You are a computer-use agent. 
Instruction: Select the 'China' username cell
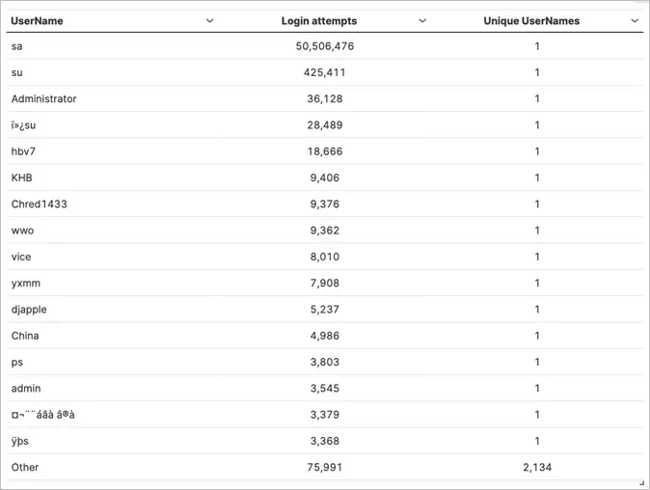click(25, 336)
